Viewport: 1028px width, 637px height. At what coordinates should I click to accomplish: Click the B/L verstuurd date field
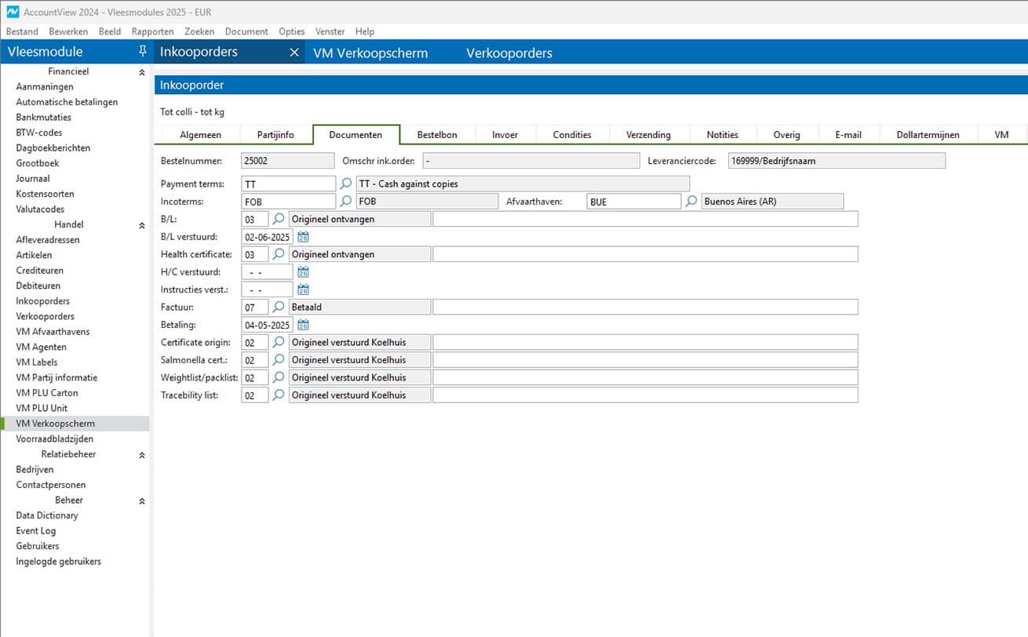[267, 237]
